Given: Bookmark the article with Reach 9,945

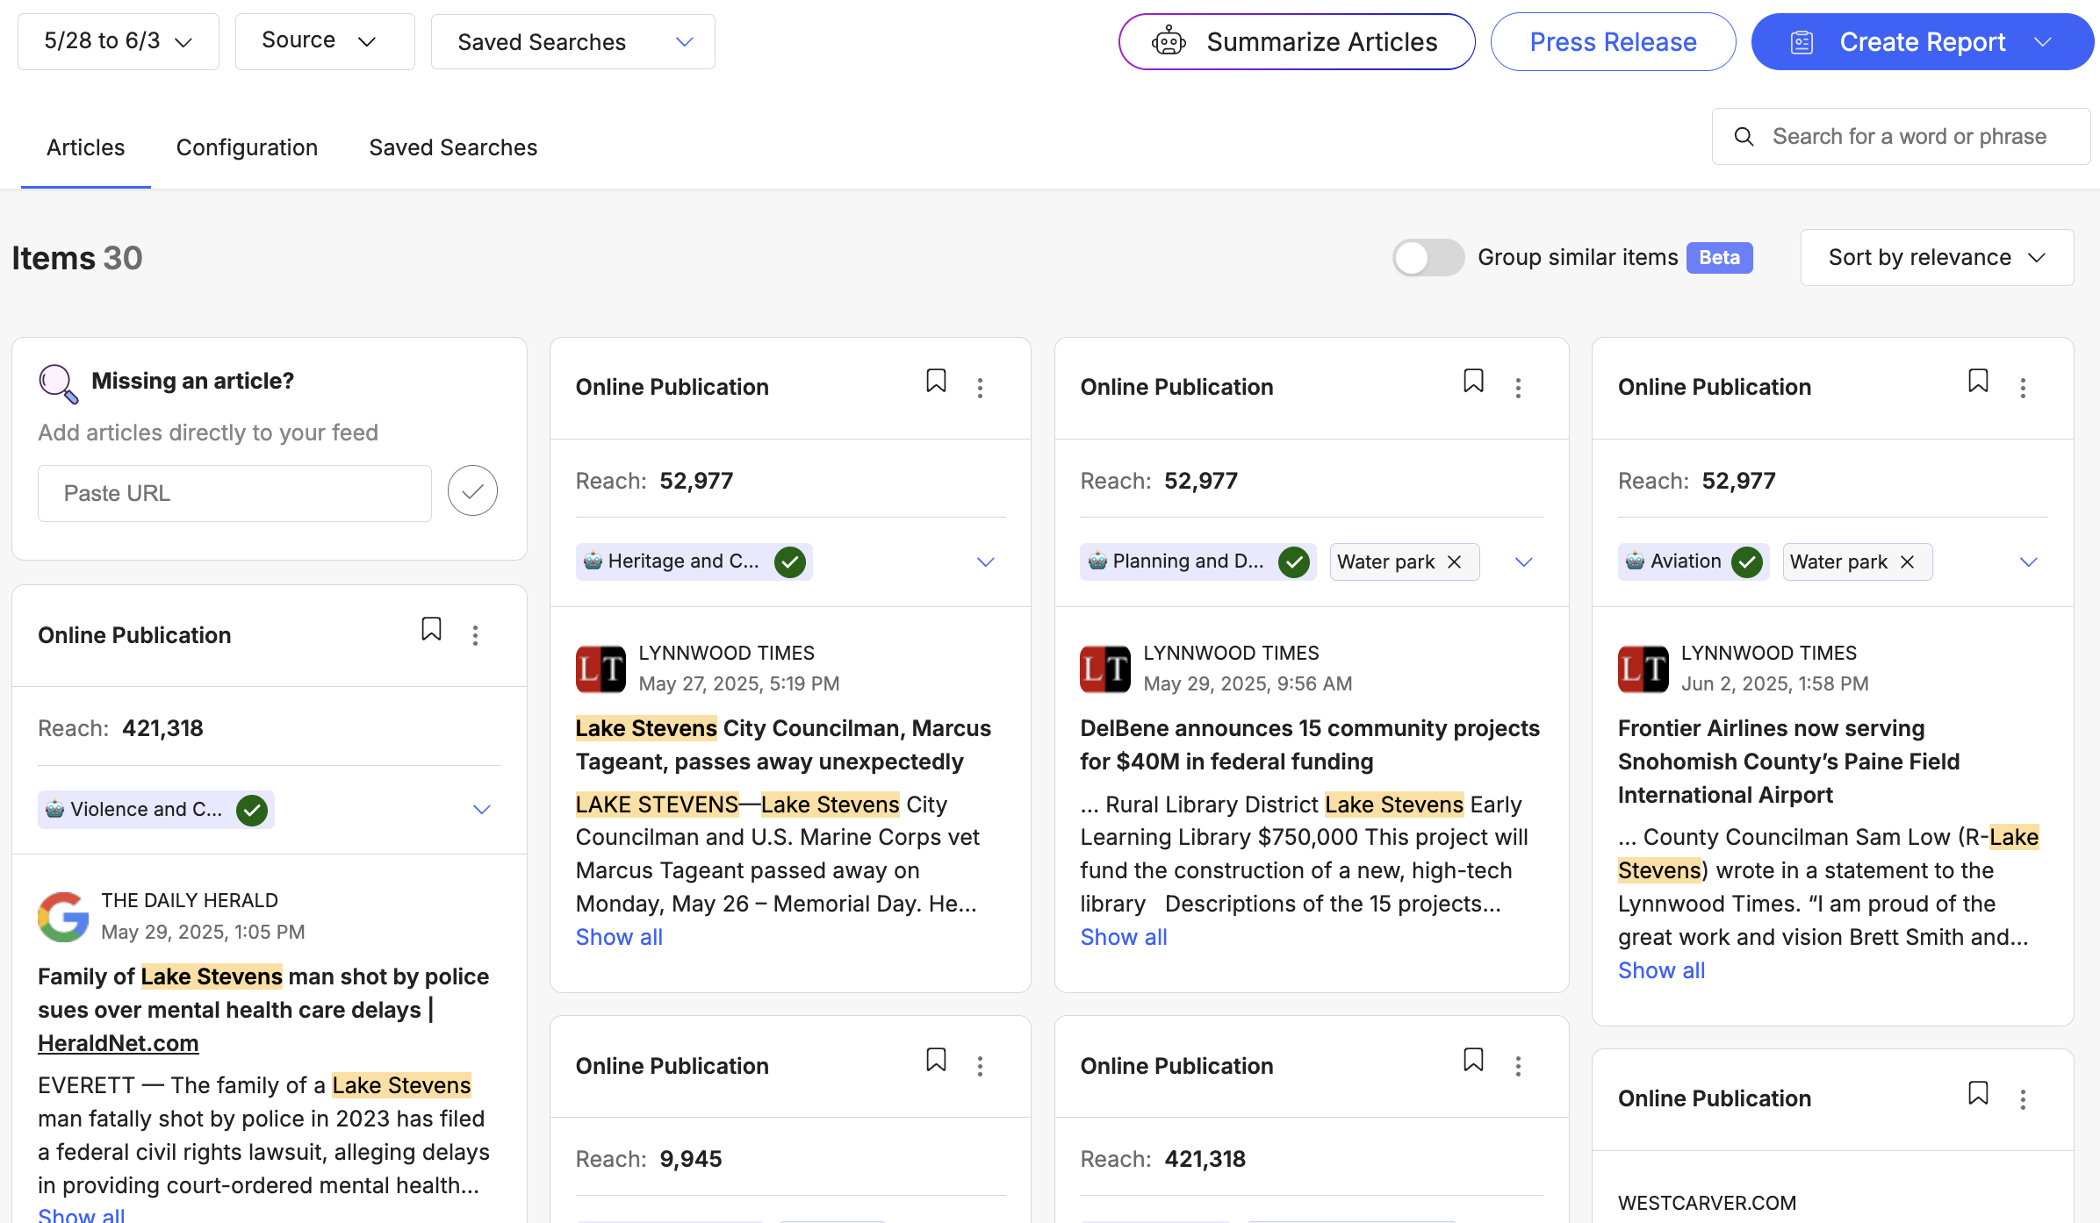Looking at the screenshot, I should 936,1061.
